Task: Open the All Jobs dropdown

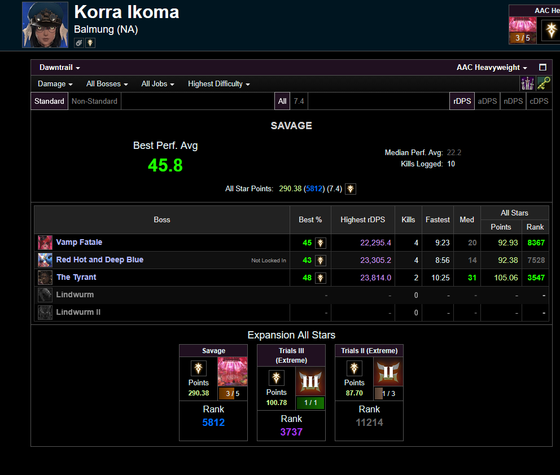Action: 158,84
